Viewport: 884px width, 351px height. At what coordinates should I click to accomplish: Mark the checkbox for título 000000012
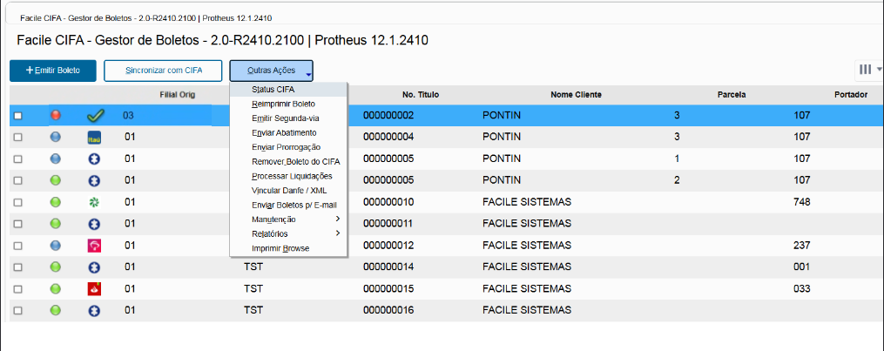[x=18, y=246]
